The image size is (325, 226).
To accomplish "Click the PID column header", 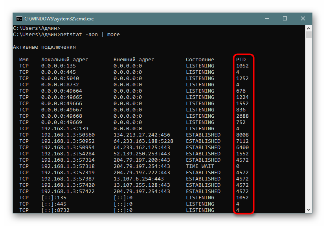I will (241, 60).
